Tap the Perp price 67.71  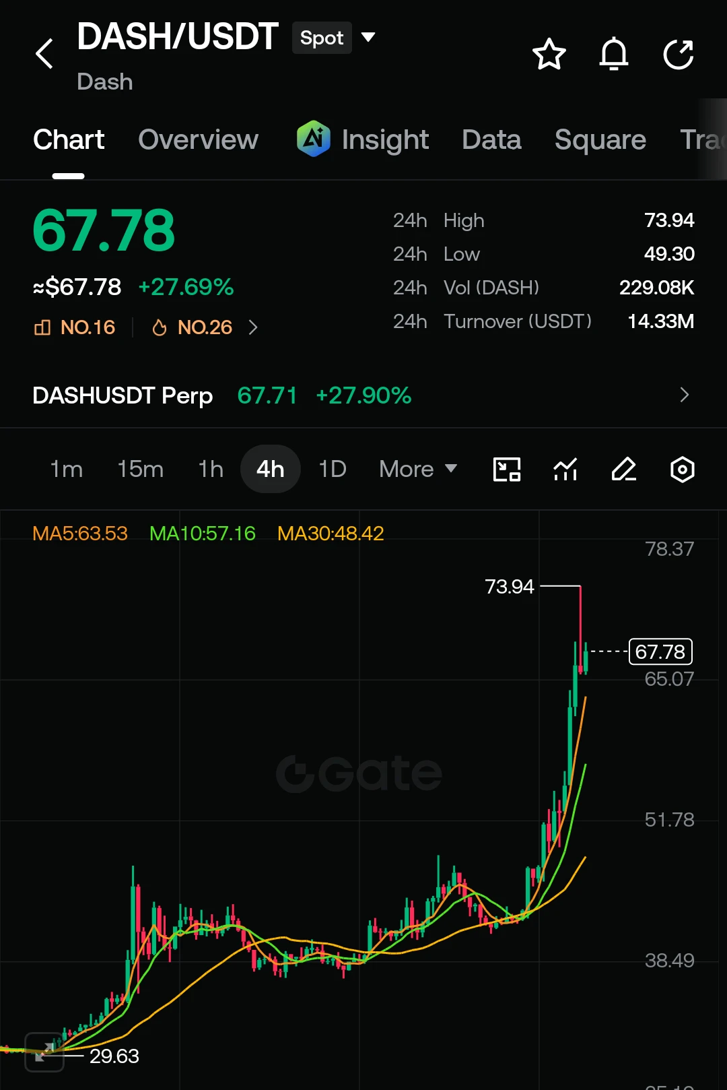(267, 395)
